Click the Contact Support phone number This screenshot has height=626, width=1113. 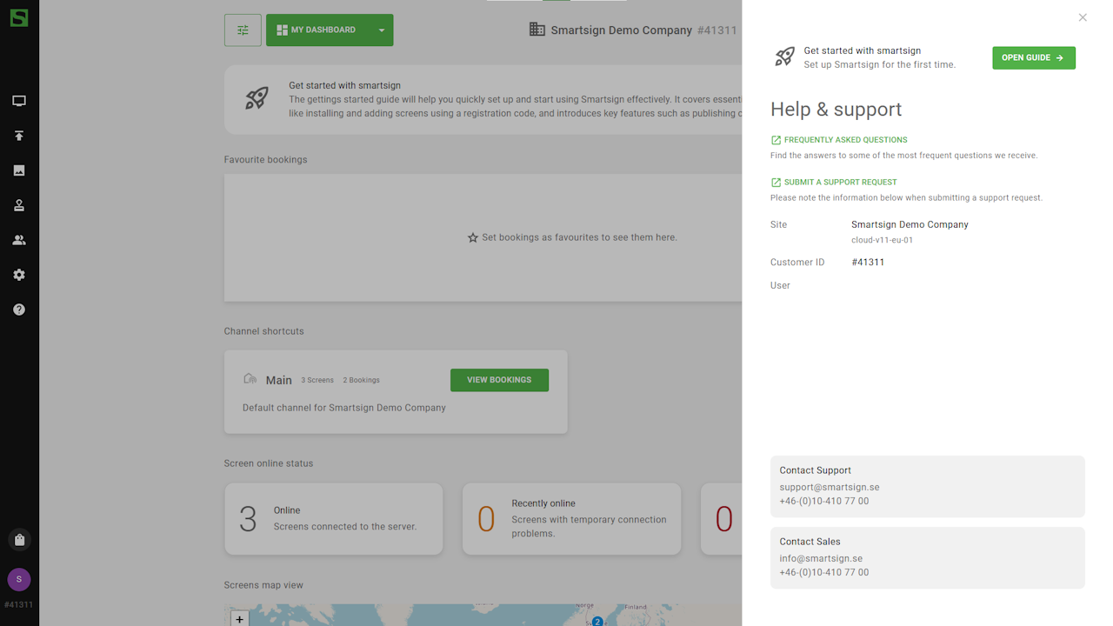point(824,501)
